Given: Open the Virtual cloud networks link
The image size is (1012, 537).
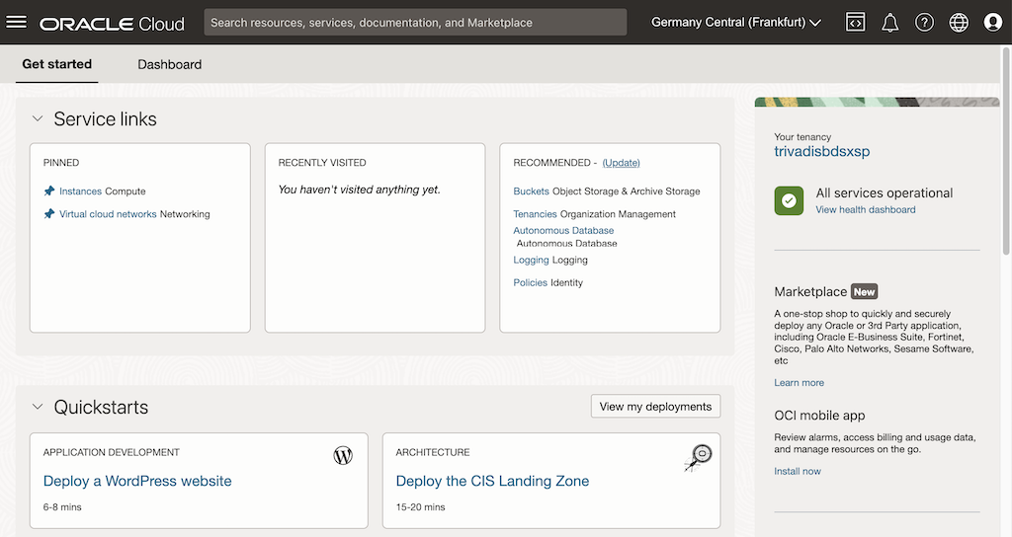Looking at the screenshot, I should [x=108, y=213].
